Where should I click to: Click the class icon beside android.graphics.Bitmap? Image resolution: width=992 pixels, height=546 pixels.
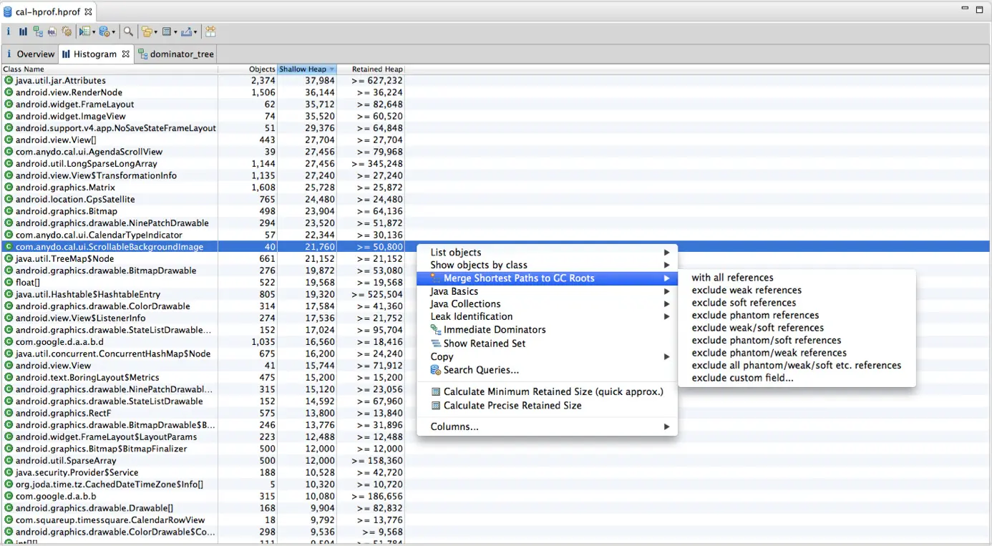coord(9,211)
